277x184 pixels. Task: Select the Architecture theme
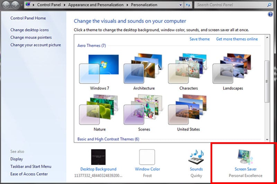pyautogui.click(x=144, y=72)
